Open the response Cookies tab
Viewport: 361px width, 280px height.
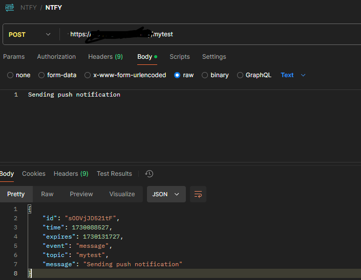click(34, 174)
